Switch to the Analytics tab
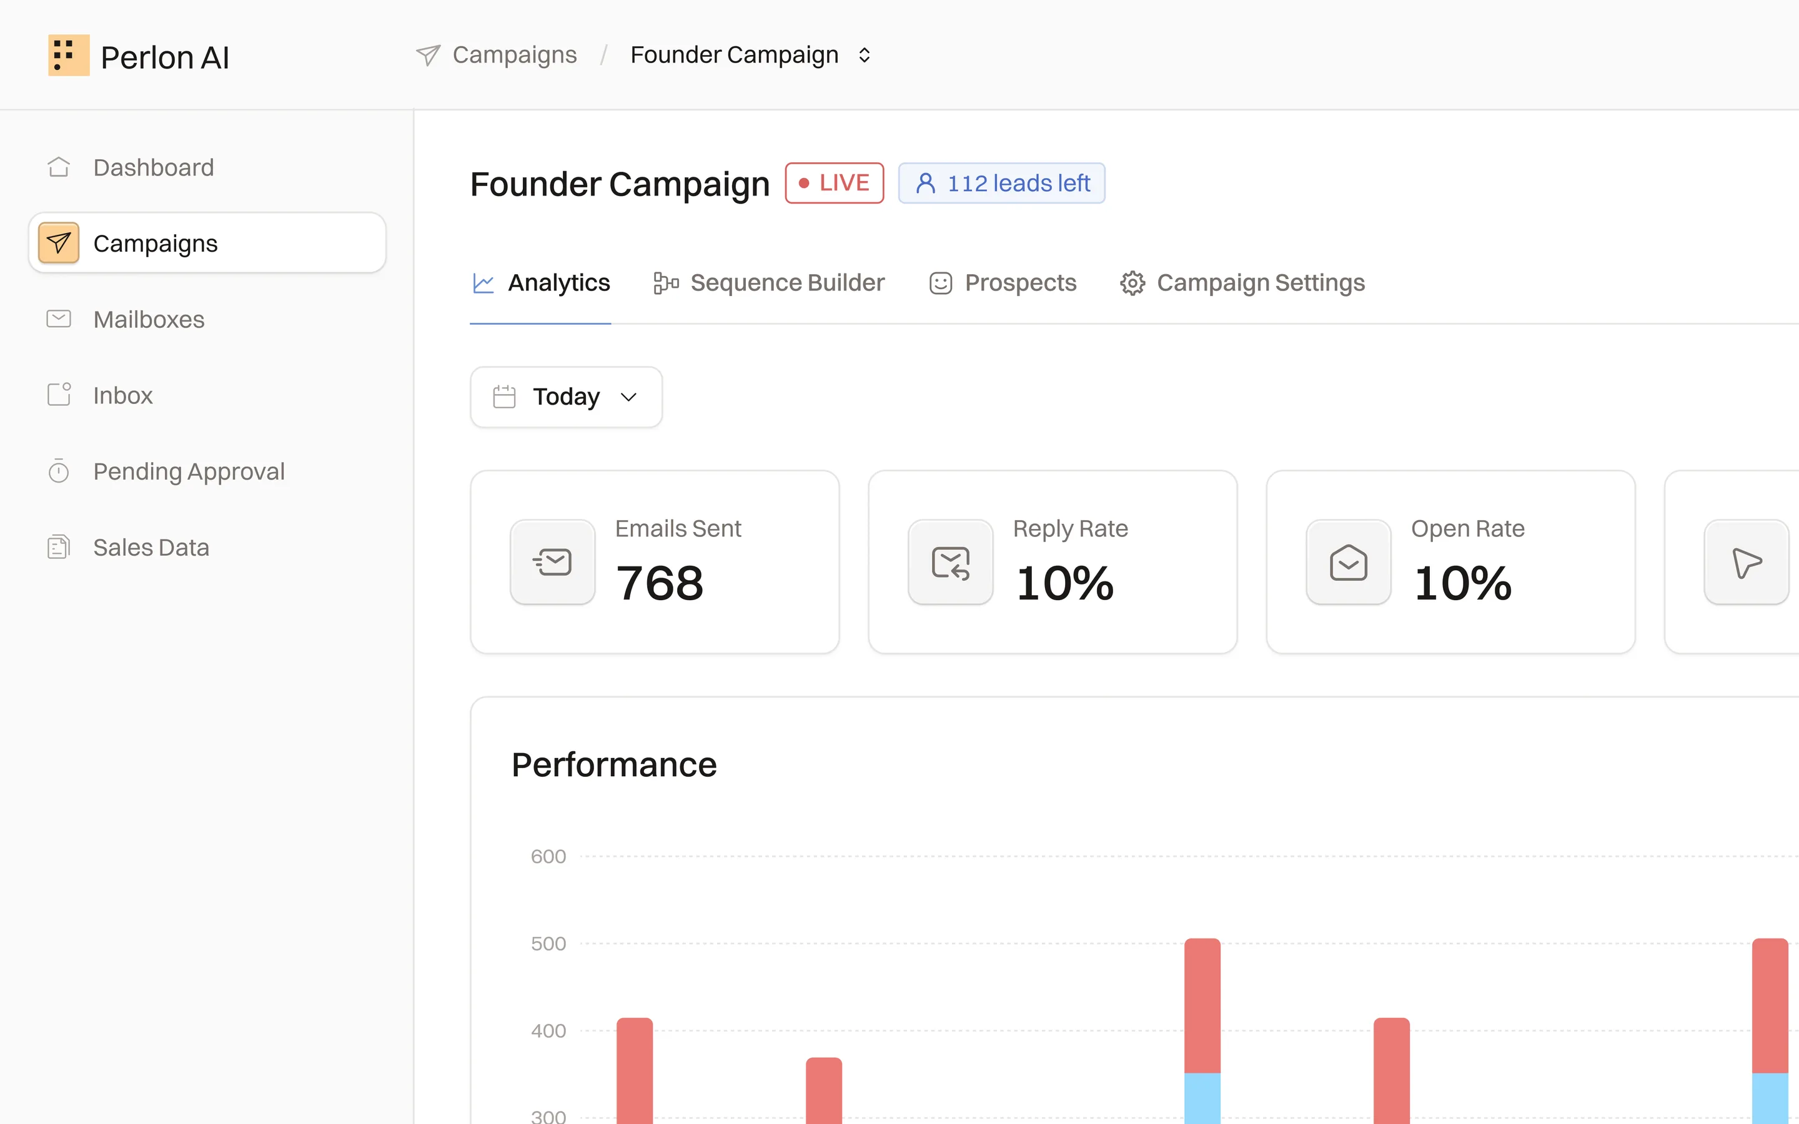1799x1124 pixels. (540, 283)
